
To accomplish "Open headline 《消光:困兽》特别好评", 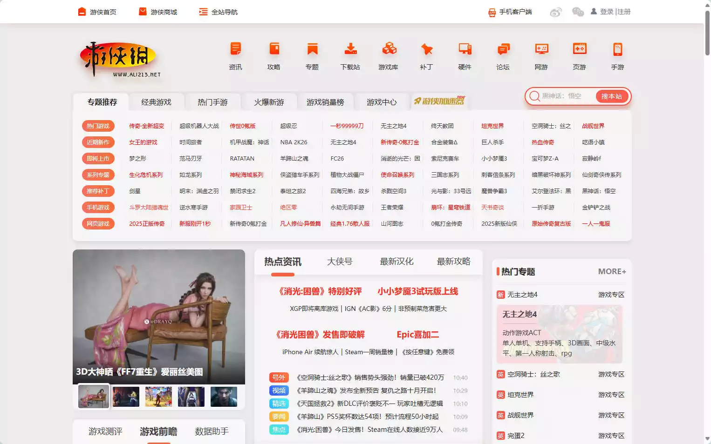I will 320,291.
